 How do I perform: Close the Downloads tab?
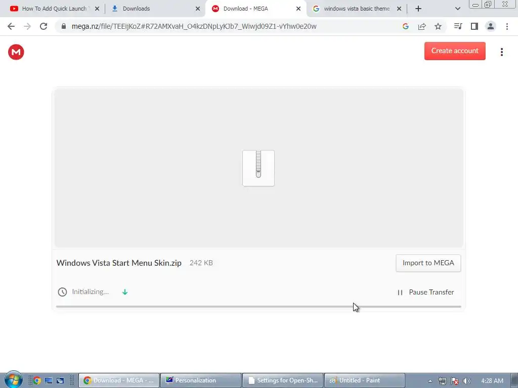point(198,9)
